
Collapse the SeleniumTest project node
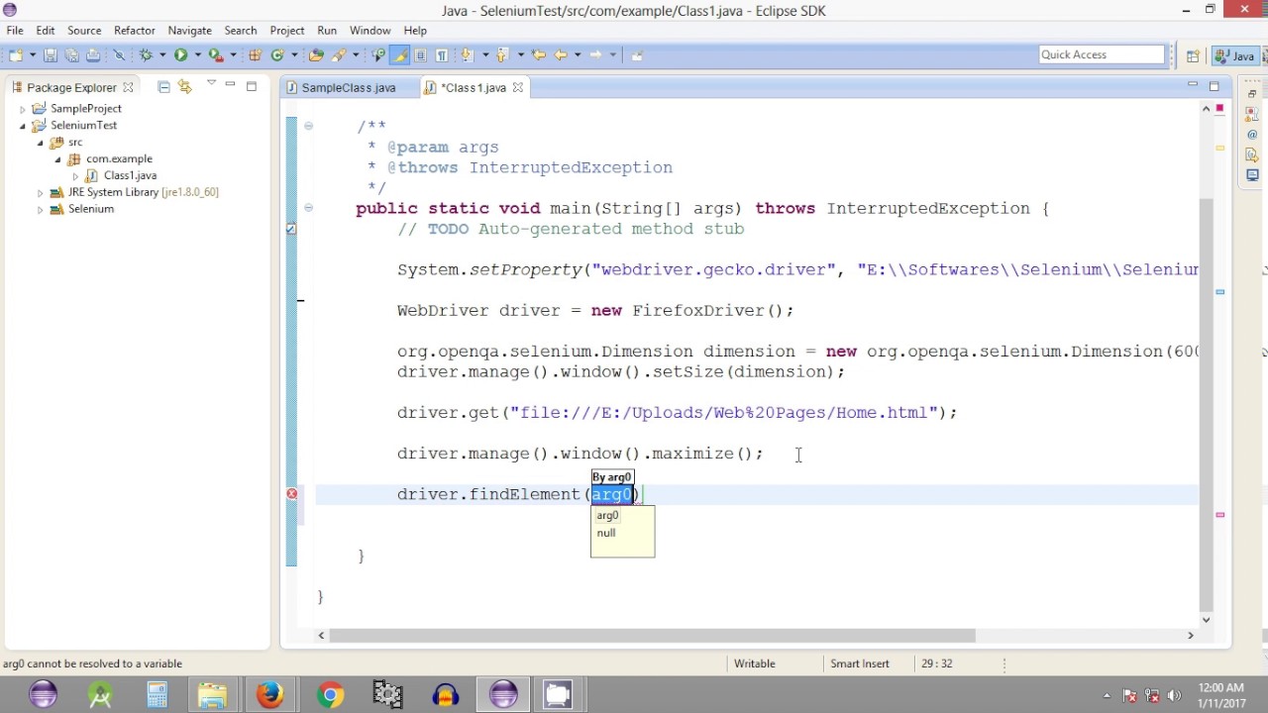click(x=23, y=126)
